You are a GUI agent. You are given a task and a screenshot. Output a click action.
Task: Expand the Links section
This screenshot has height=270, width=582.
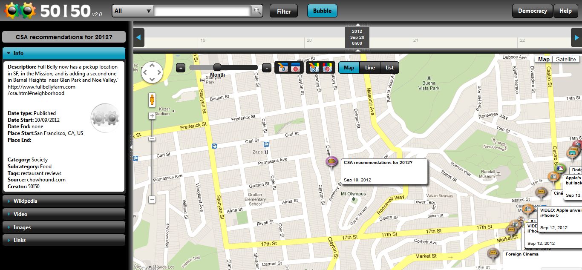point(64,240)
